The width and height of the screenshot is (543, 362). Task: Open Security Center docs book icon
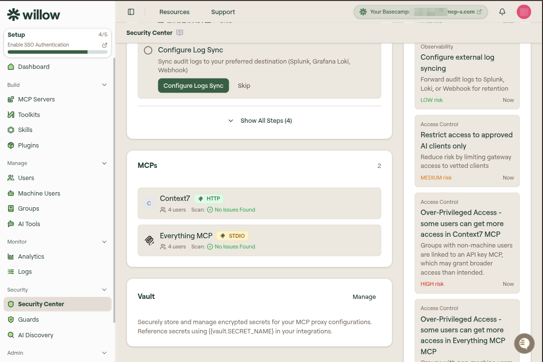pos(180,33)
